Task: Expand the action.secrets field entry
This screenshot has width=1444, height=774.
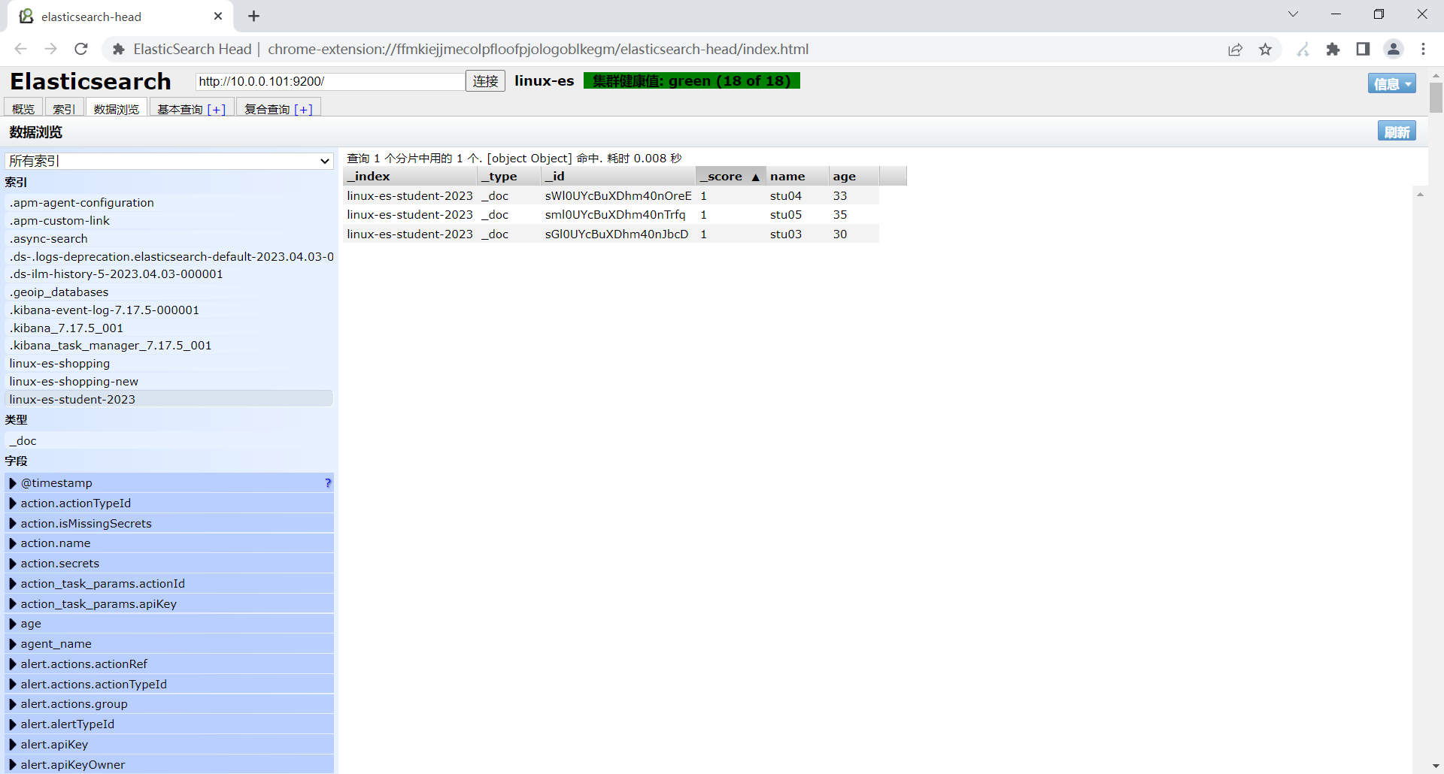Action: click(60, 563)
